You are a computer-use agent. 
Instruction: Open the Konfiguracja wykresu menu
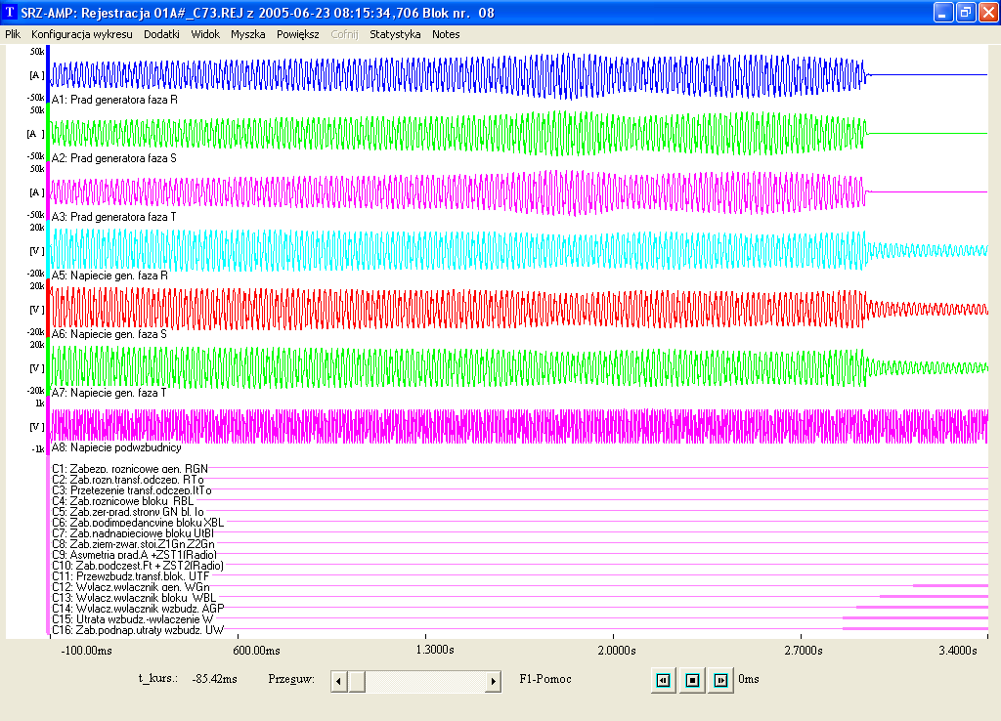81,33
